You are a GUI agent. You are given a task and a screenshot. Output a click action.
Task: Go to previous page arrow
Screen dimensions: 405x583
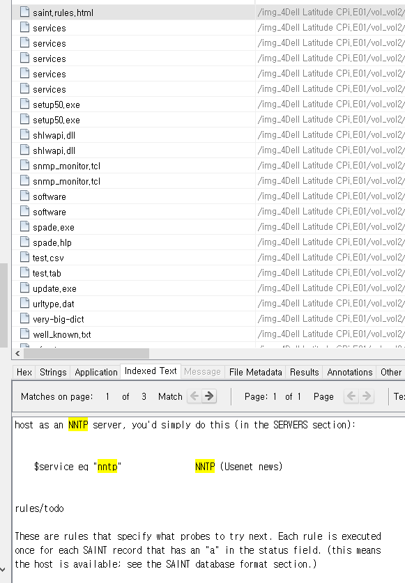351,396
